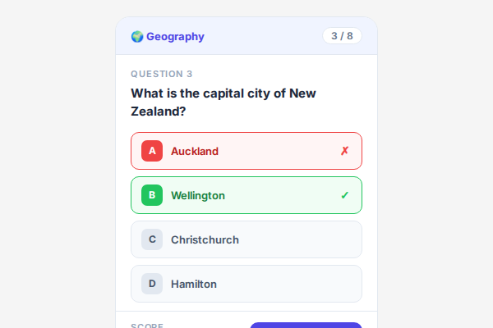Click the gray D letter badge
The width and height of the screenshot is (493, 328).
coord(152,284)
